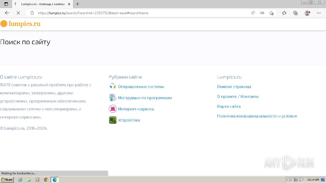This screenshot has width=326, height=183.
Task: Open Устройства link
Action: pyautogui.click(x=129, y=120)
